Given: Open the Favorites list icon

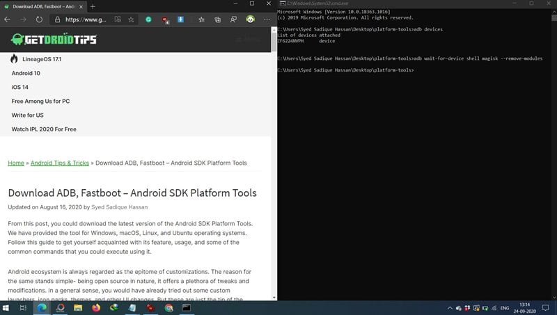Looking at the screenshot, I should [201, 19].
